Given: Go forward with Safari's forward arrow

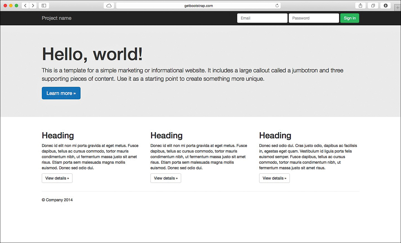Looking at the screenshot, I should (x=33, y=6).
